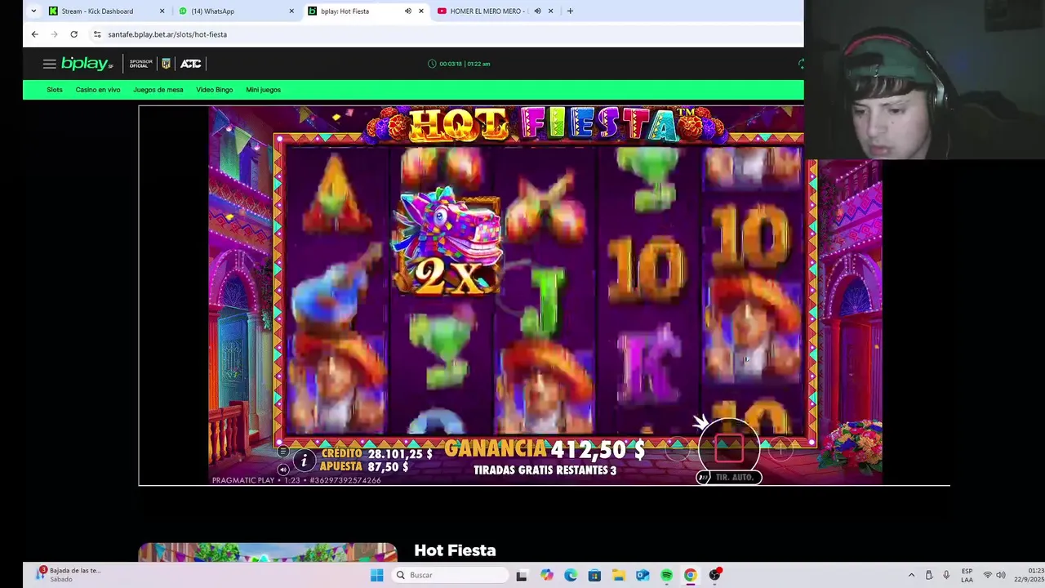
Task: Click the GANANCIA 412,50 $ amount
Action: coord(598,450)
